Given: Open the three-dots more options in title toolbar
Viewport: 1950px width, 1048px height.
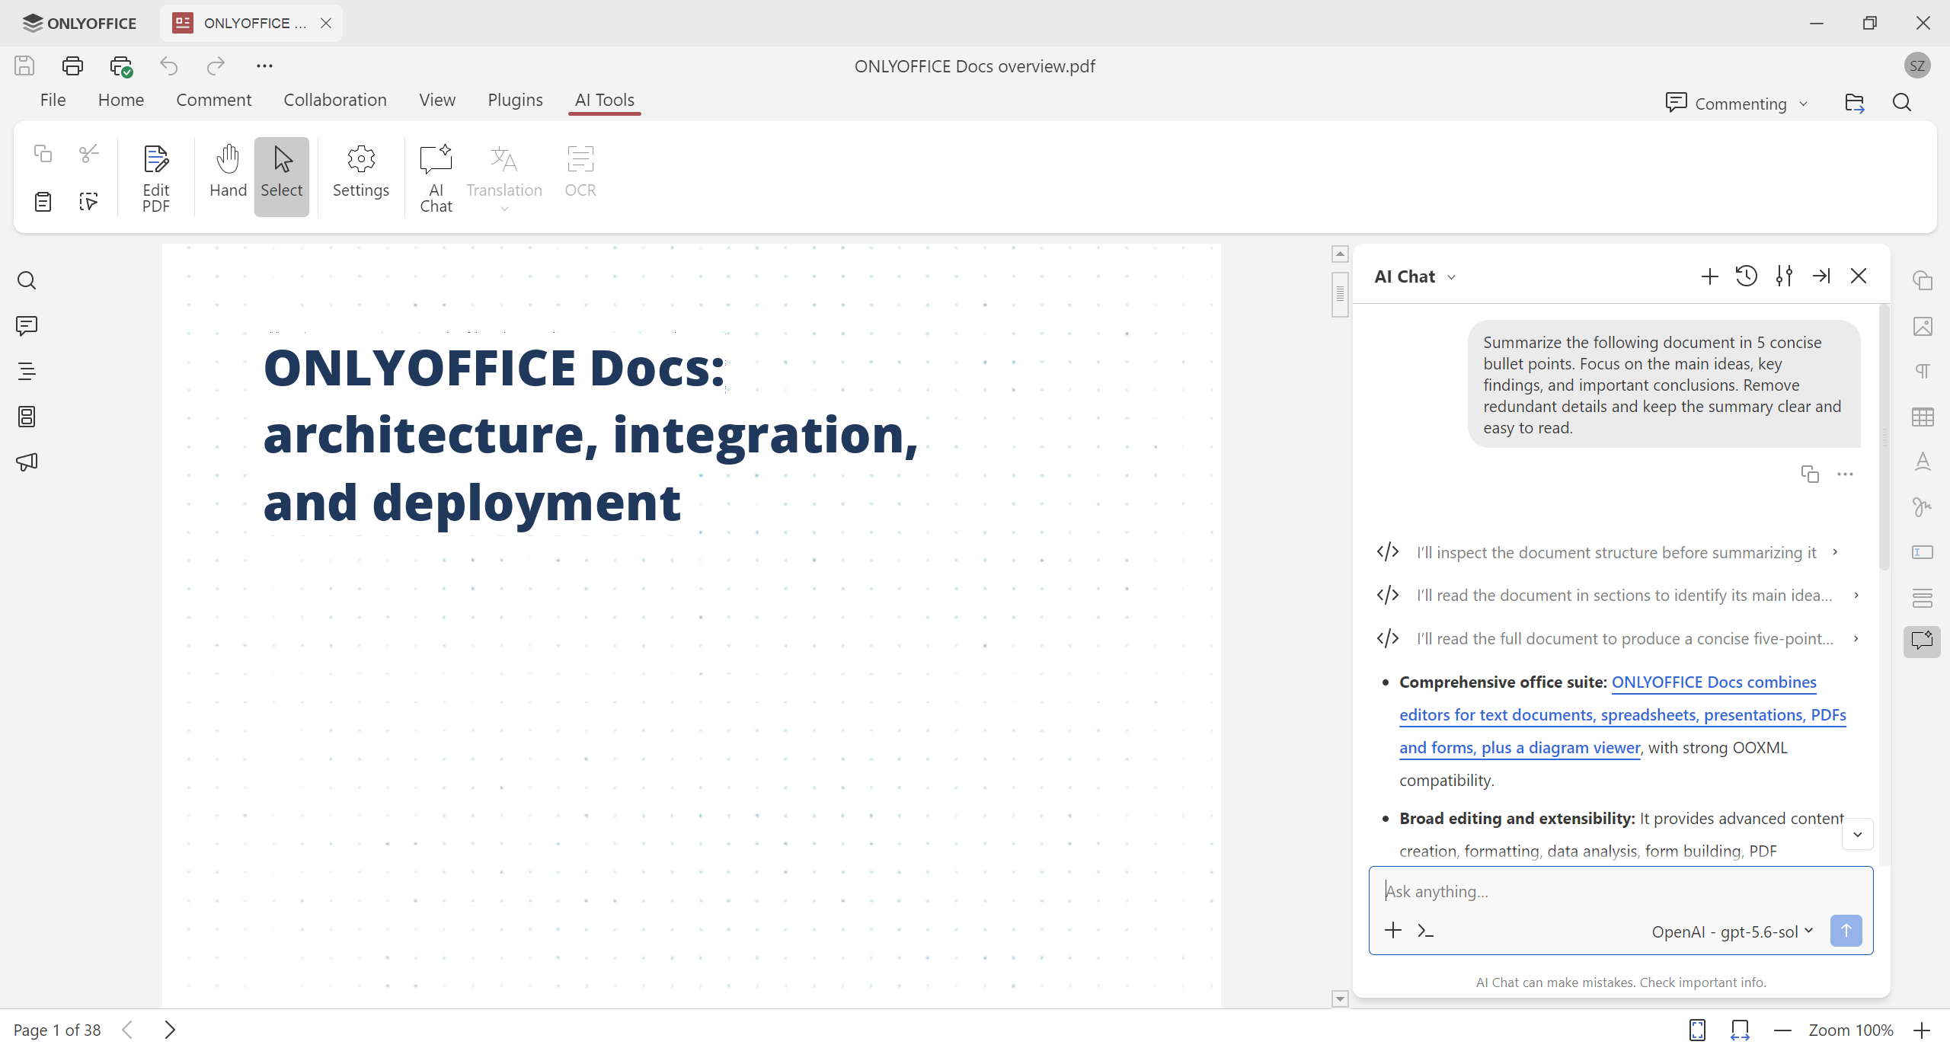Looking at the screenshot, I should coord(264,66).
